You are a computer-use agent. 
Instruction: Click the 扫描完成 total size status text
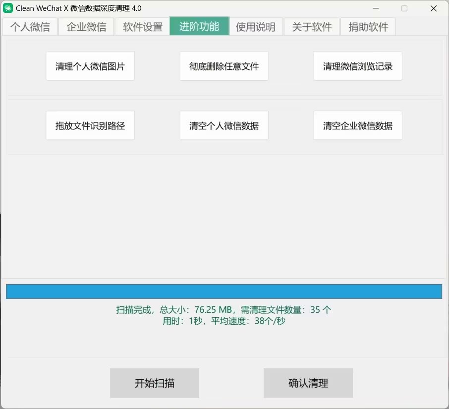tap(224, 310)
